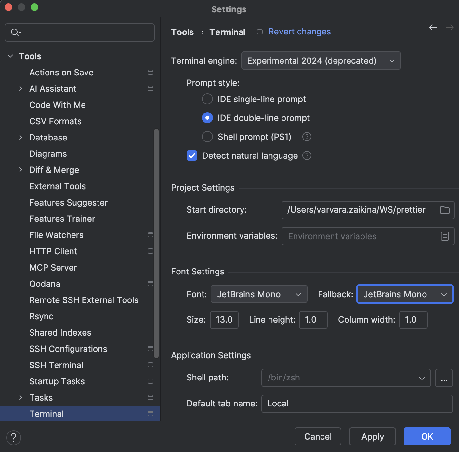Open Tools from the breadcrumb path
The width and height of the screenshot is (459, 452).
point(182,32)
